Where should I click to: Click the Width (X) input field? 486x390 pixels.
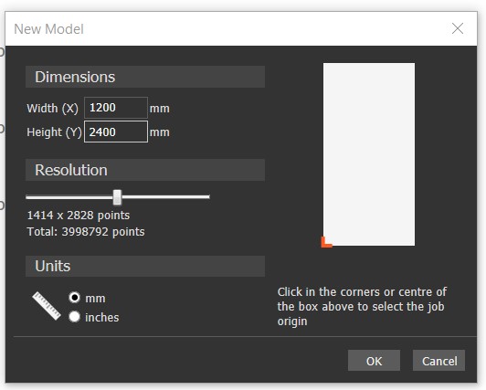[116, 108]
